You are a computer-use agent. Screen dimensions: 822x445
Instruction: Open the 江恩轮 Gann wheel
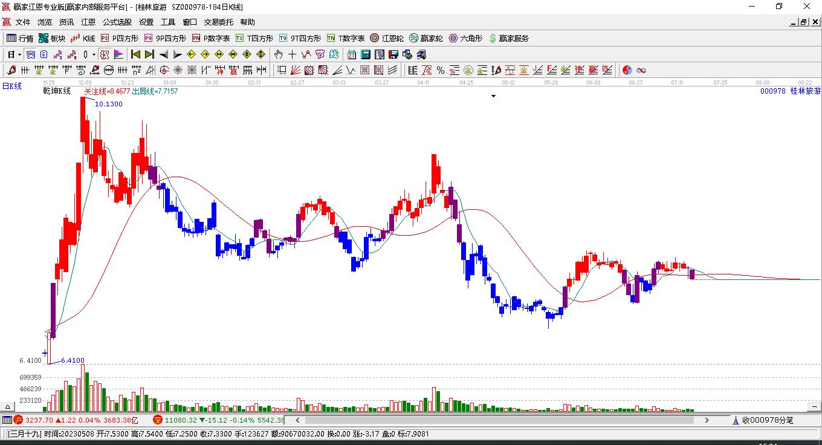387,38
